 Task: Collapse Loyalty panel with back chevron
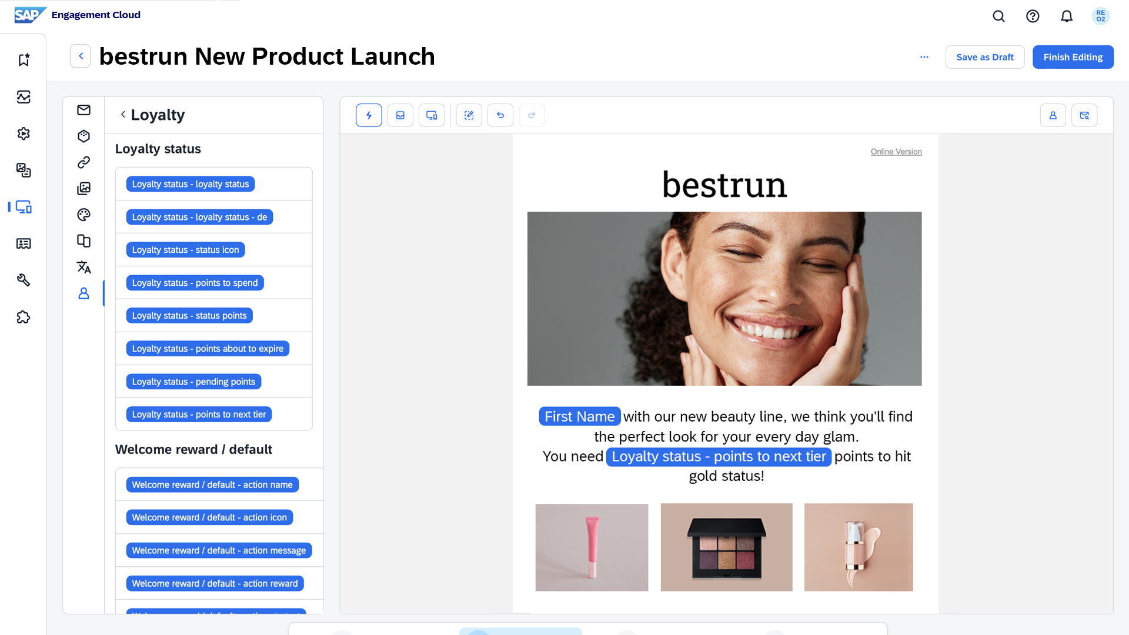click(x=123, y=115)
